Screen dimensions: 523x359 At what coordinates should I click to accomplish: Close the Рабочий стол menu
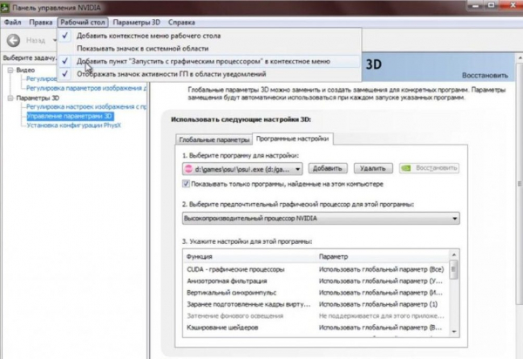pos(83,23)
